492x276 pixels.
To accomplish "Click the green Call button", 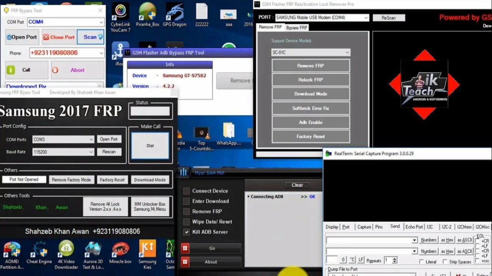I will click(x=27, y=70).
